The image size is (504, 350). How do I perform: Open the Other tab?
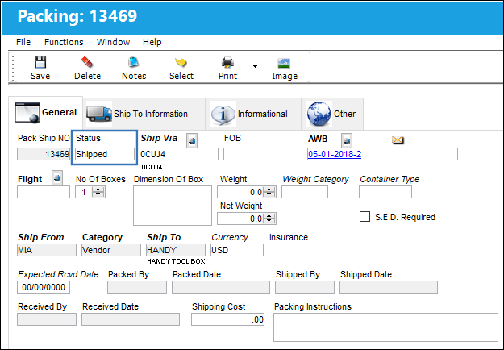coord(332,114)
